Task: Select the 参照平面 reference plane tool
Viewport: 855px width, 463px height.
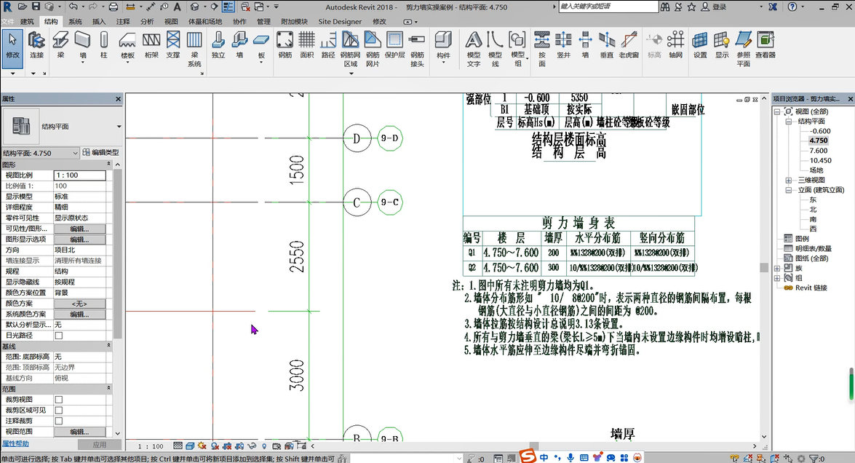Action: 743,49
